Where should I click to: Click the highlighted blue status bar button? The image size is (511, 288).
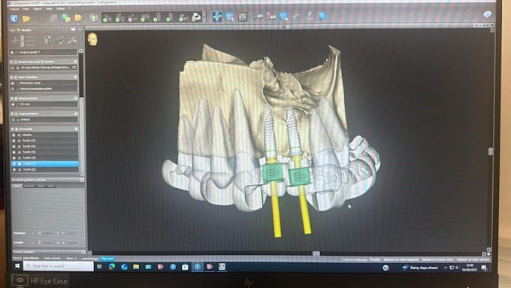[x=107, y=259]
